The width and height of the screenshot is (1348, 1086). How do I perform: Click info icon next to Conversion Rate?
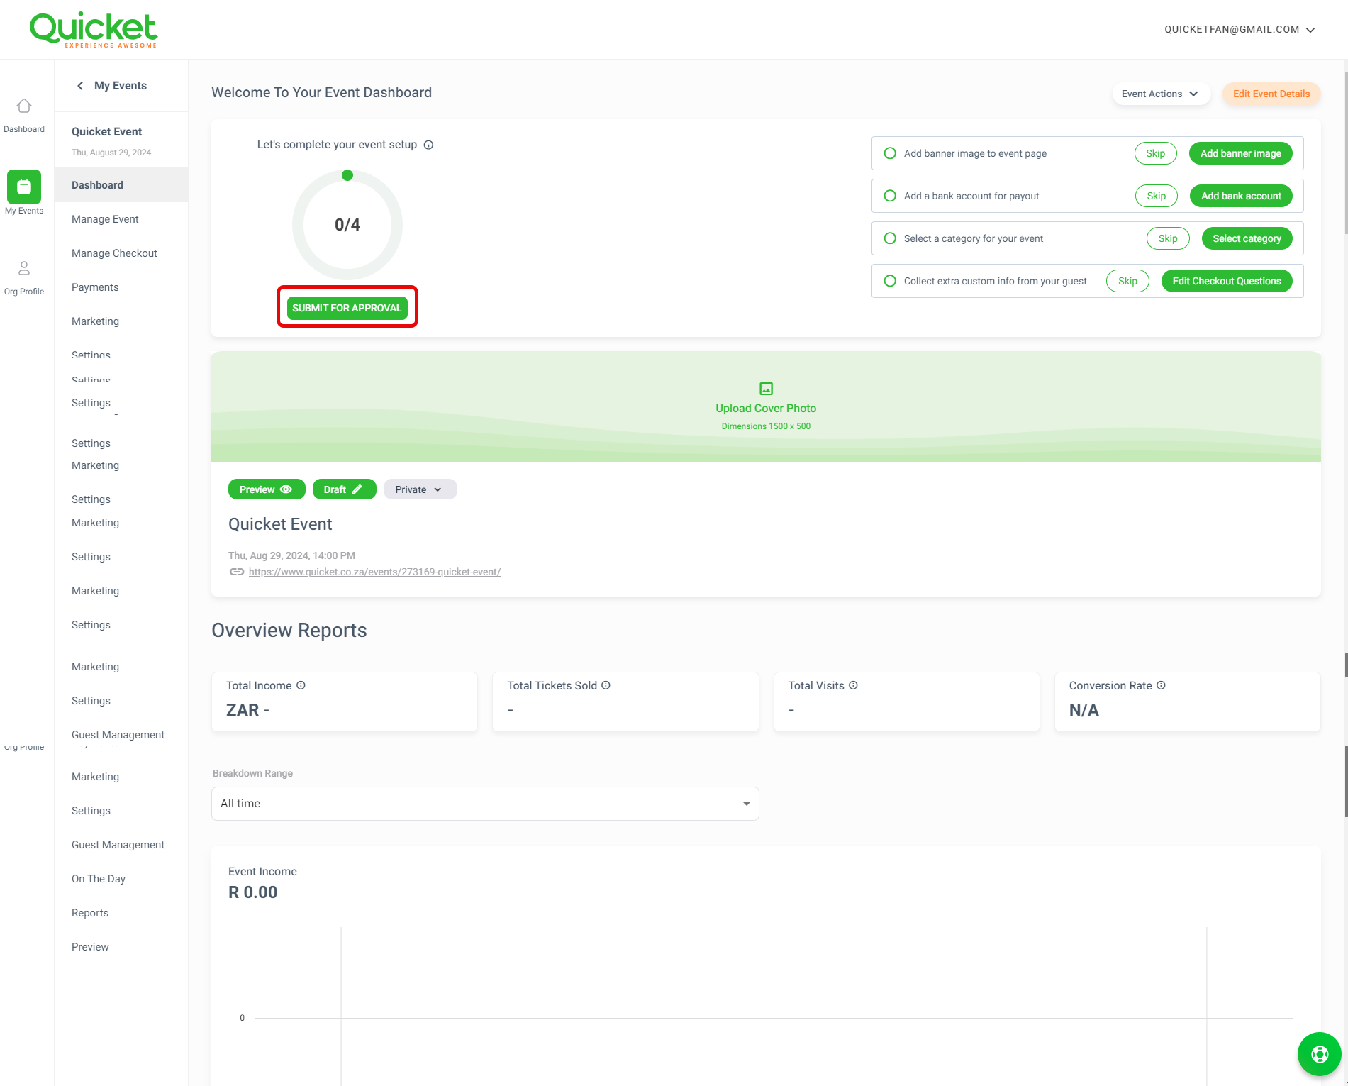[1161, 685]
